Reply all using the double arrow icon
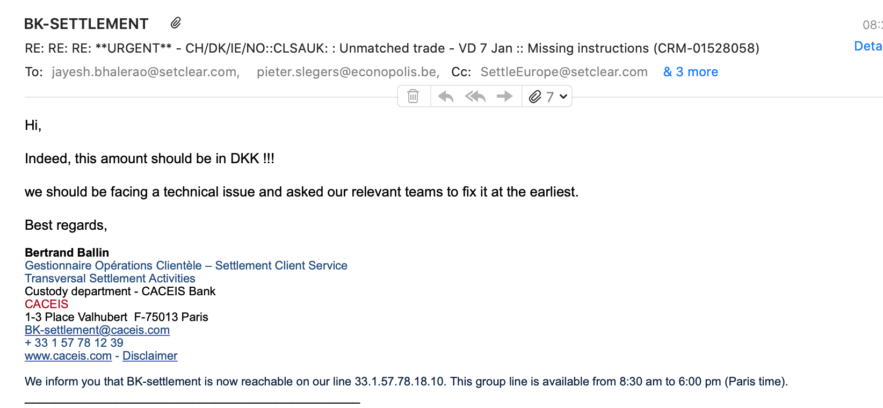883x408 pixels. point(475,97)
